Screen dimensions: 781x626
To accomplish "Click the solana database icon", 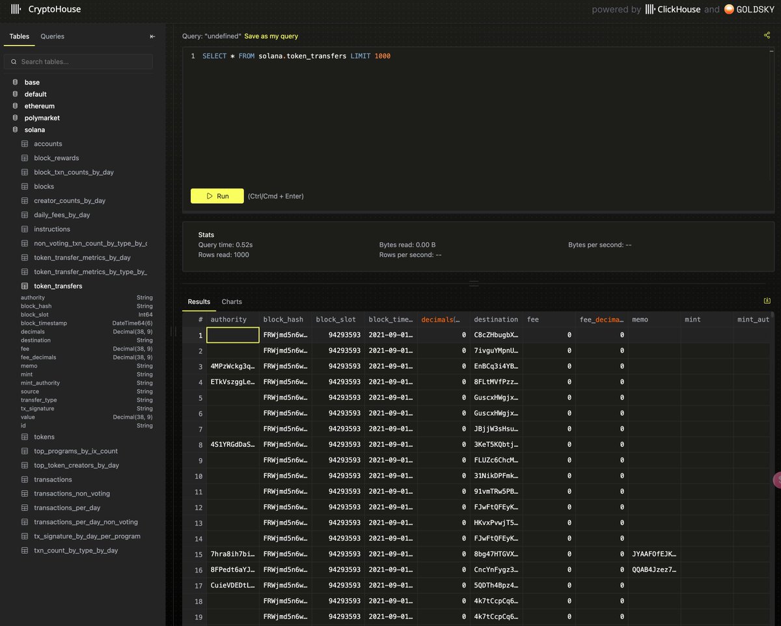I will tap(15, 129).
